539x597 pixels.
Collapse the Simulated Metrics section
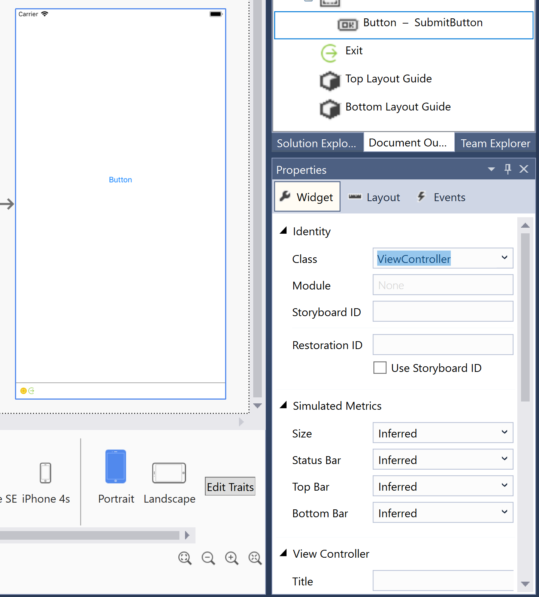[284, 405]
